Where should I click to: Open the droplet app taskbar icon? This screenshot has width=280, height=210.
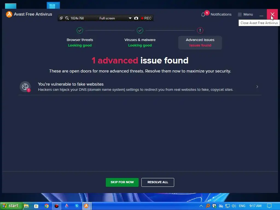[x=67, y=206]
